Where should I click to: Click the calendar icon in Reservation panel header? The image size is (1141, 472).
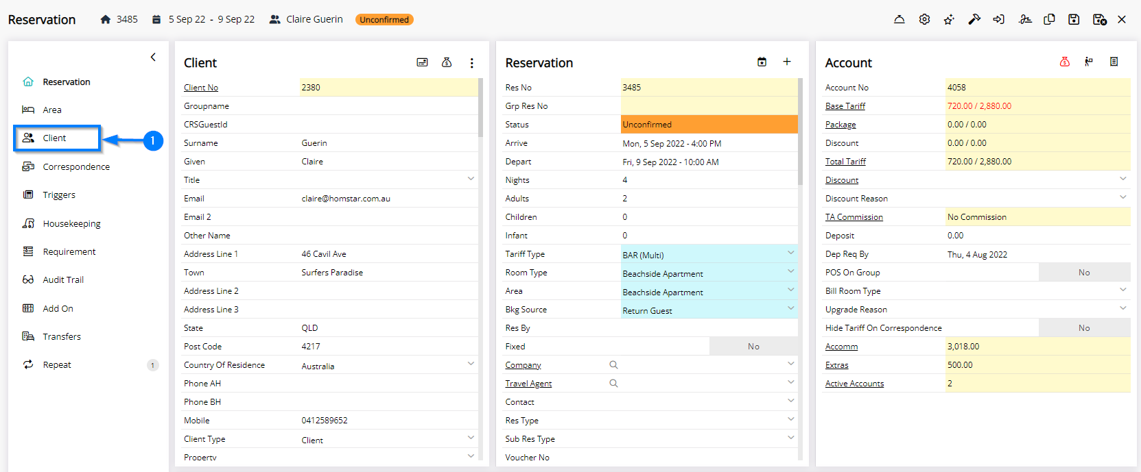click(762, 62)
